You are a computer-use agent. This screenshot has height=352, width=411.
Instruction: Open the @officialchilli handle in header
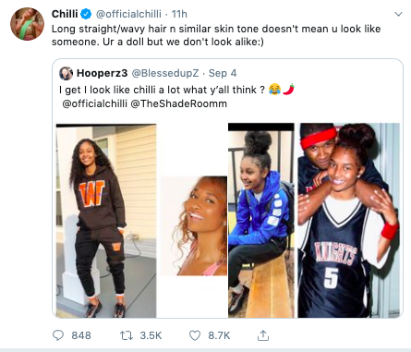(128, 14)
